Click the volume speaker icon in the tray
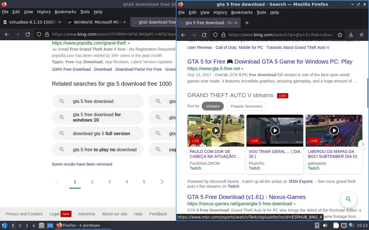 325,225
